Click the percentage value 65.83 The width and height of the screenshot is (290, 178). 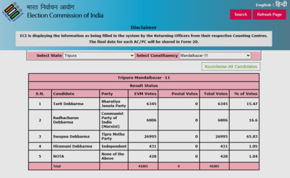pyautogui.click(x=252, y=137)
